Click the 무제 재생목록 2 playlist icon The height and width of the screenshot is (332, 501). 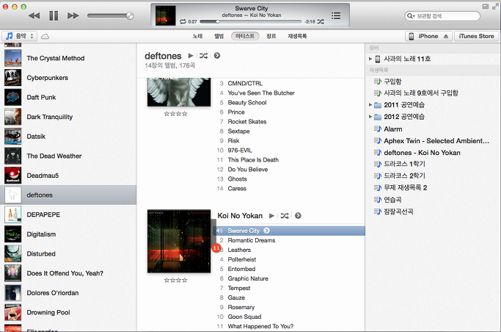(378, 188)
